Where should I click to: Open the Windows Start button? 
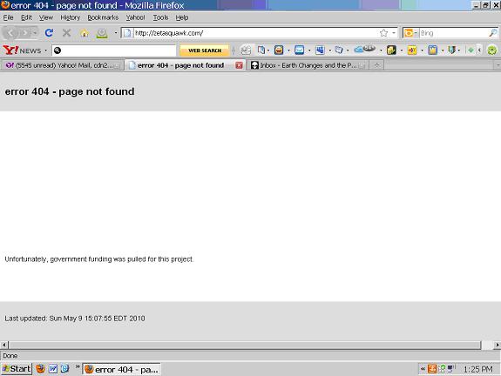pyautogui.click(x=17, y=369)
